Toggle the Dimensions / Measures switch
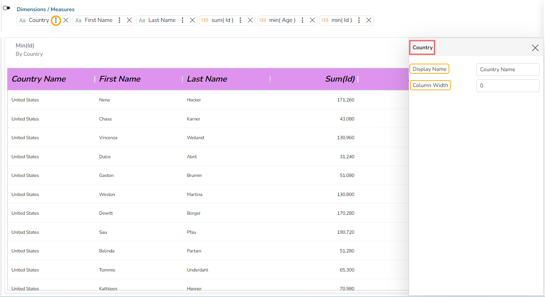545x297 pixels. (6, 8)
